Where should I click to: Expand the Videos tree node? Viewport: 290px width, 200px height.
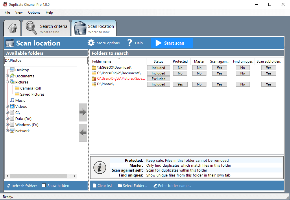click(x=7, y=106)
